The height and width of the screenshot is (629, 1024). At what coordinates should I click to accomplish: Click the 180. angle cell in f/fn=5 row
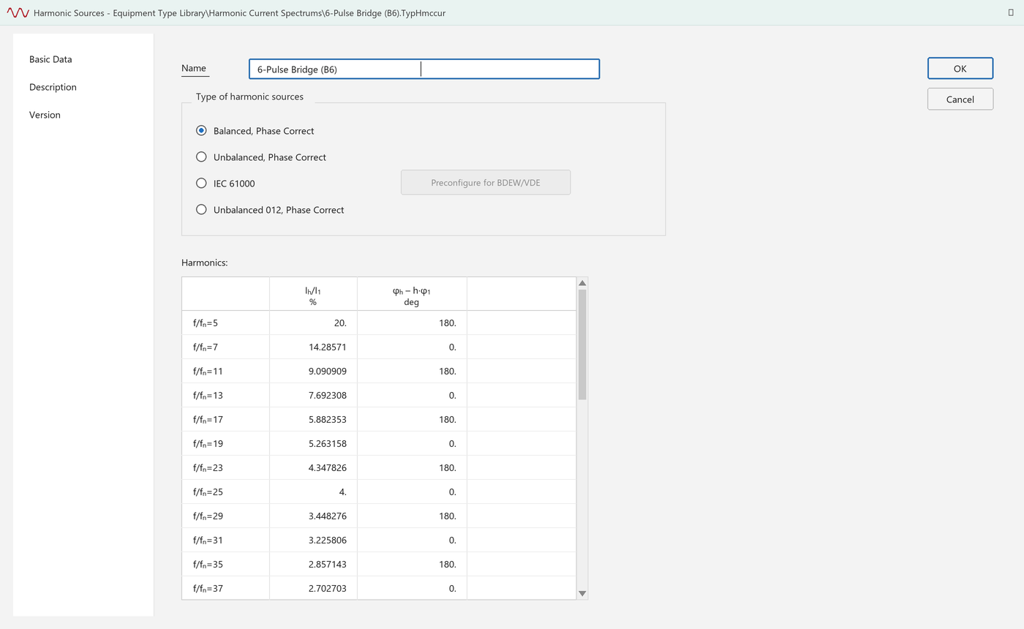[x=412, y=323]
